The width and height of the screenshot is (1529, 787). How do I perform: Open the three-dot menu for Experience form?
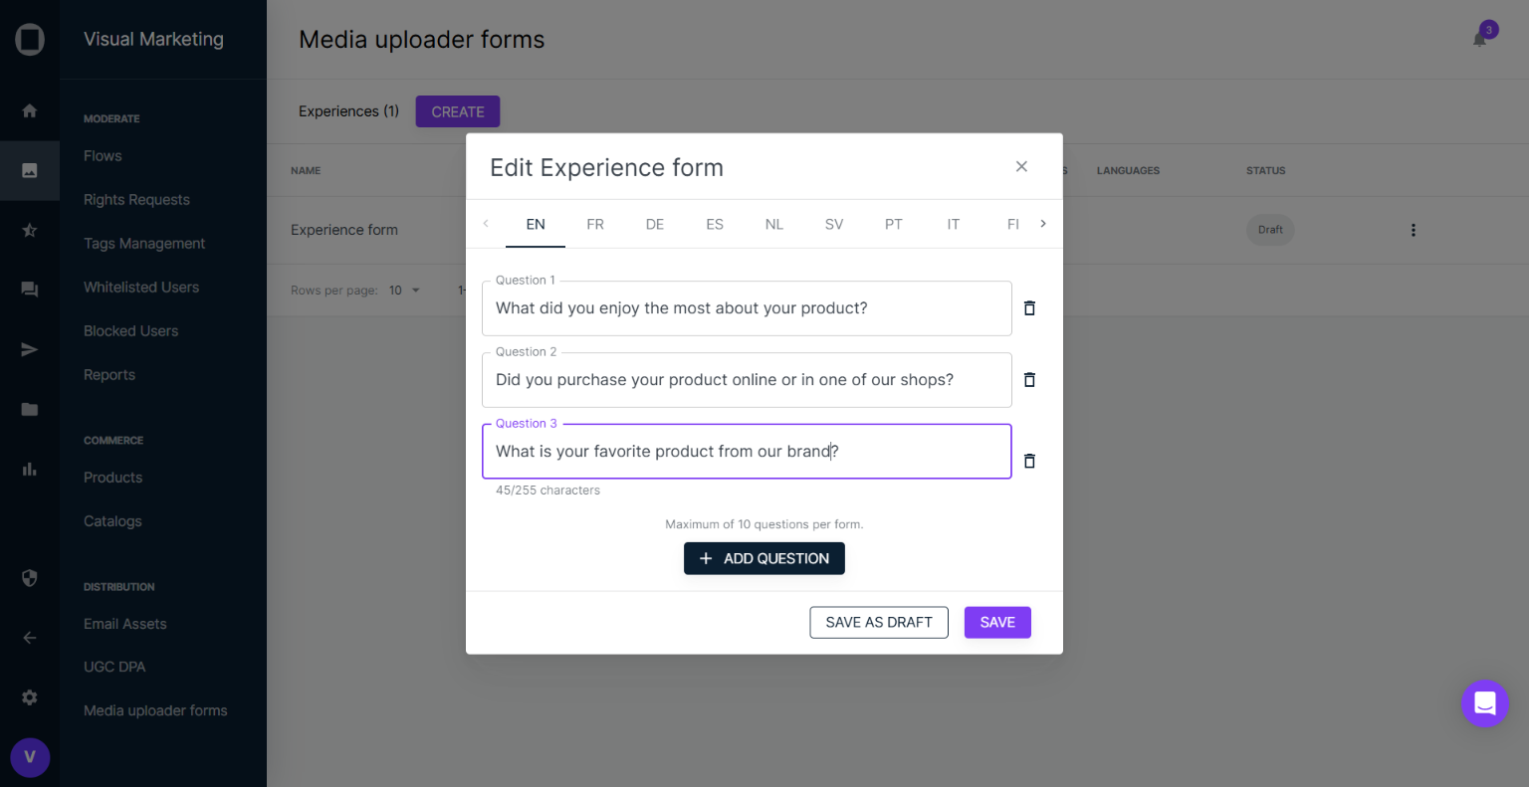click(1413, 230)
